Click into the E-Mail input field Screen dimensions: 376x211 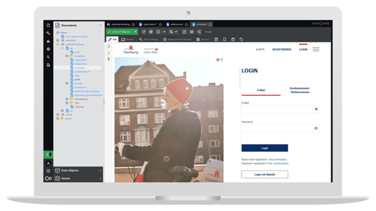coord(281,109)
